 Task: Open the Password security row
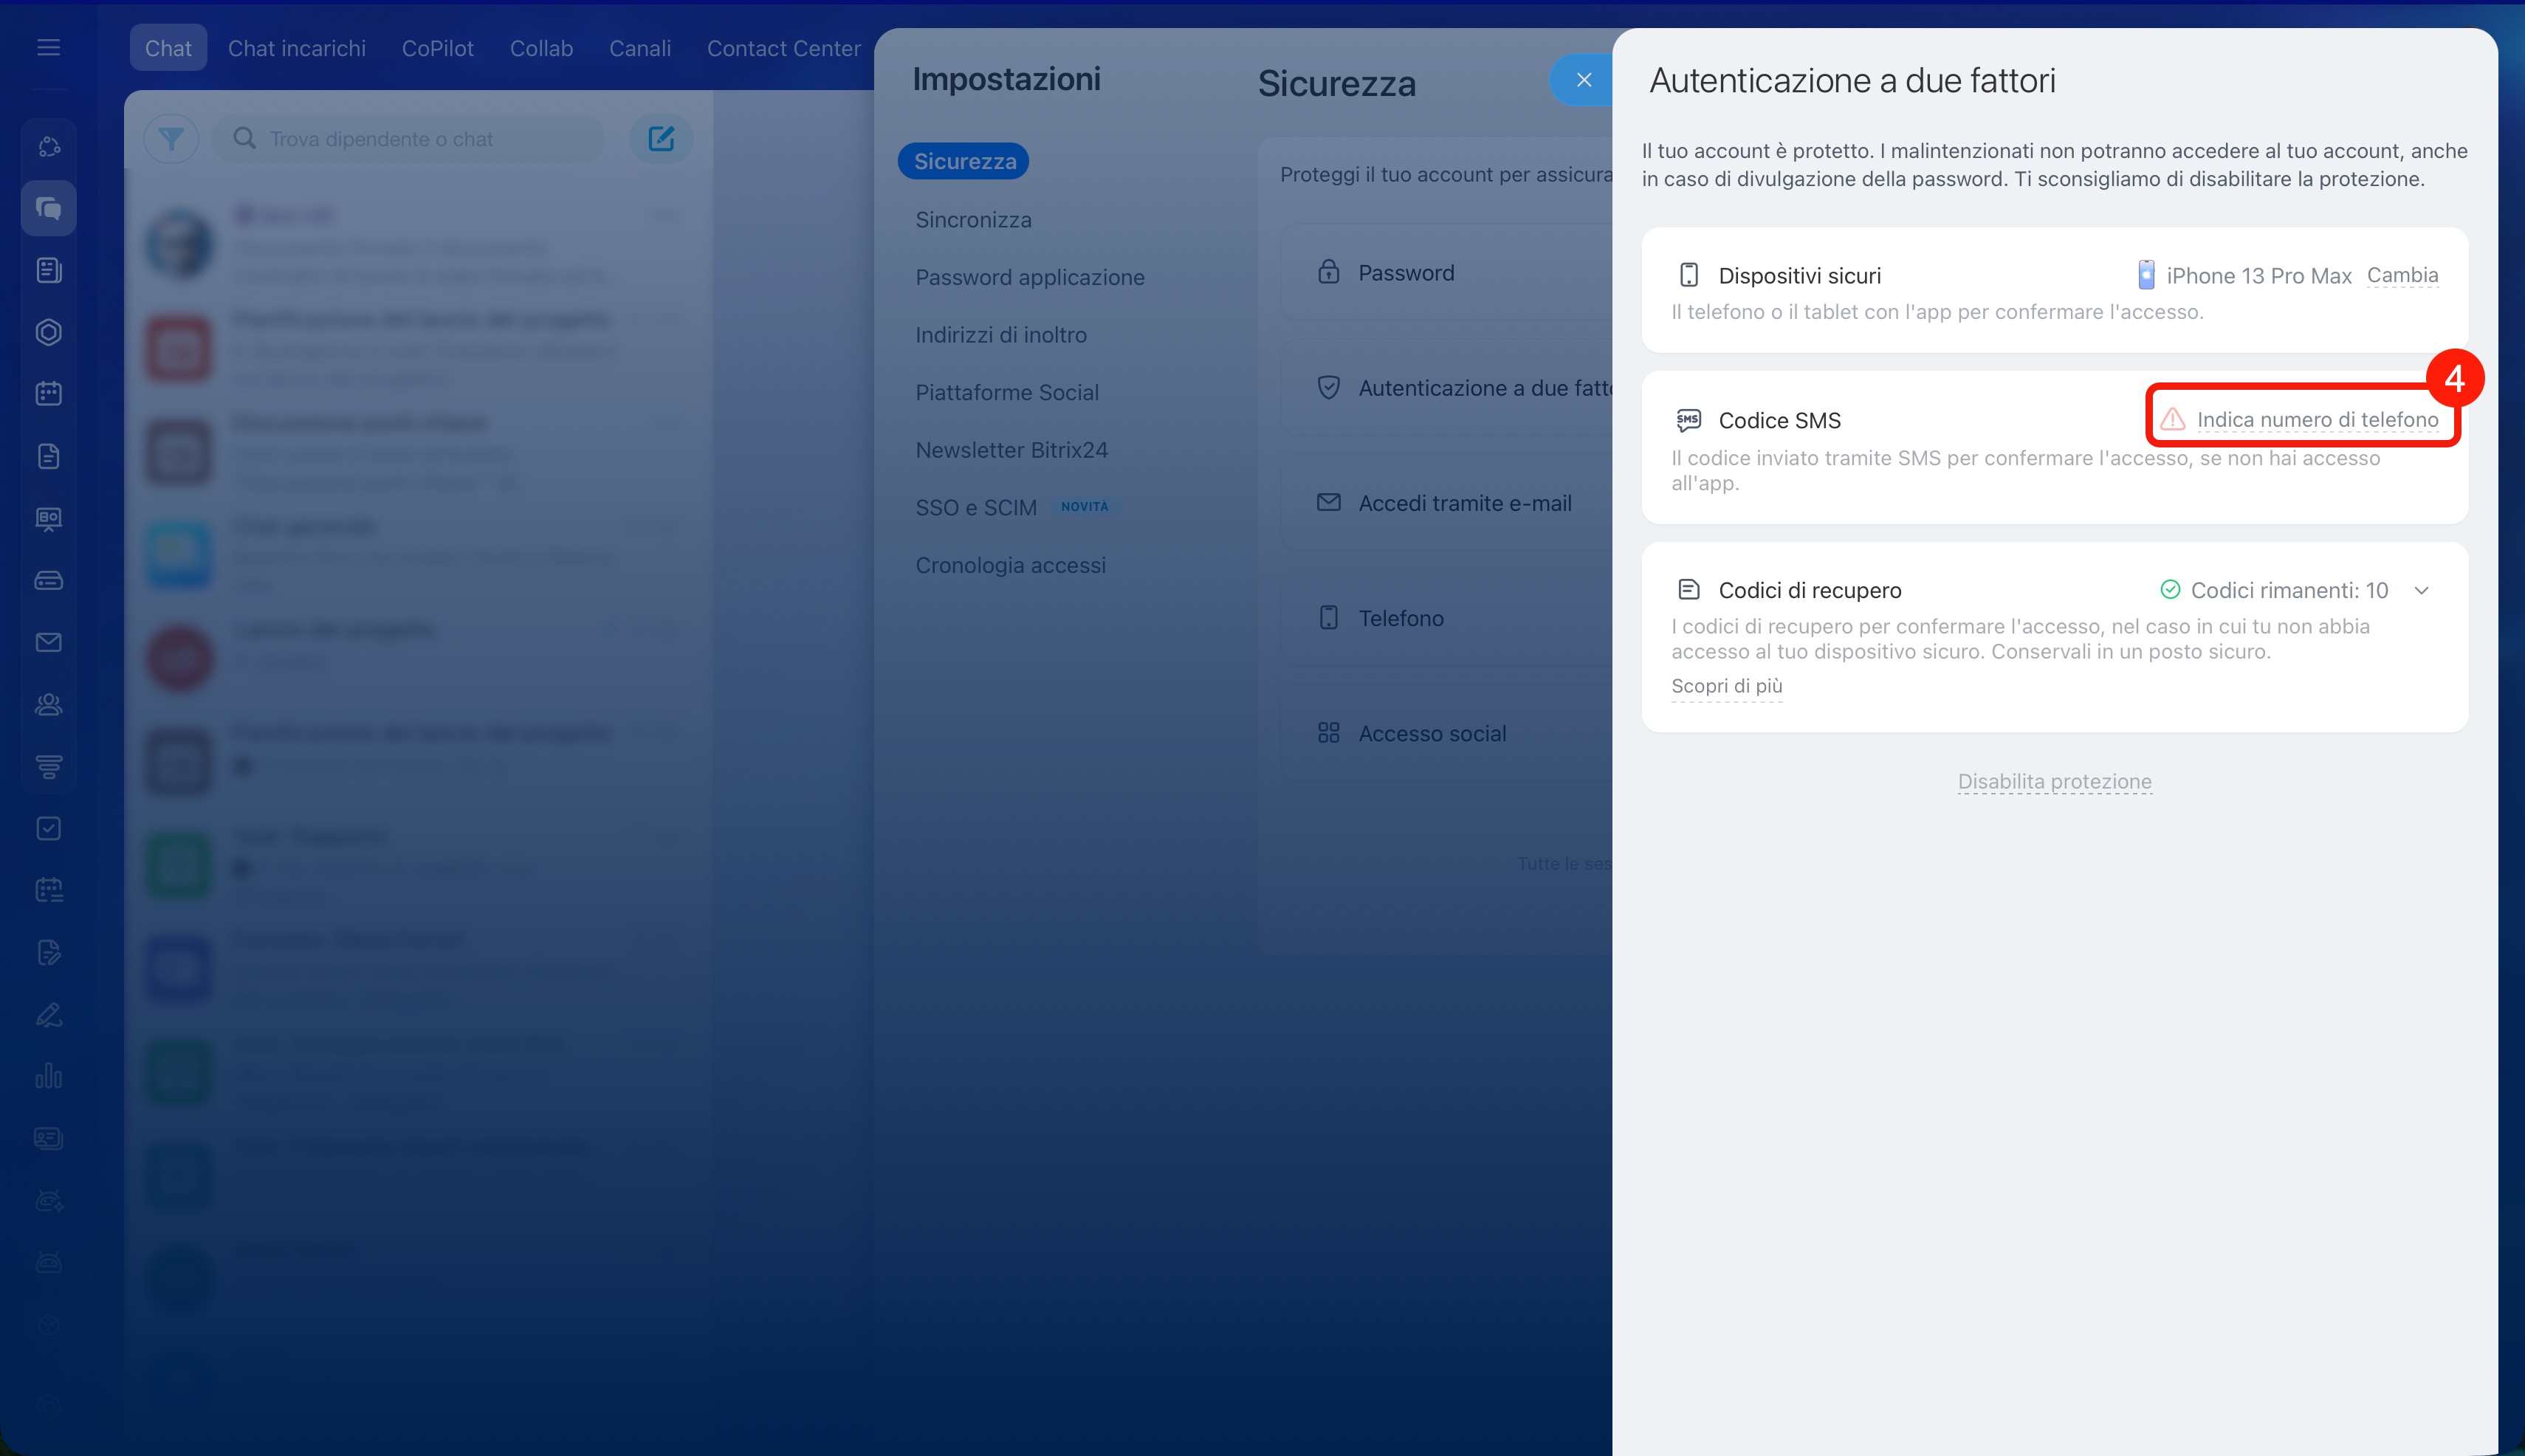pos(1405,273)
